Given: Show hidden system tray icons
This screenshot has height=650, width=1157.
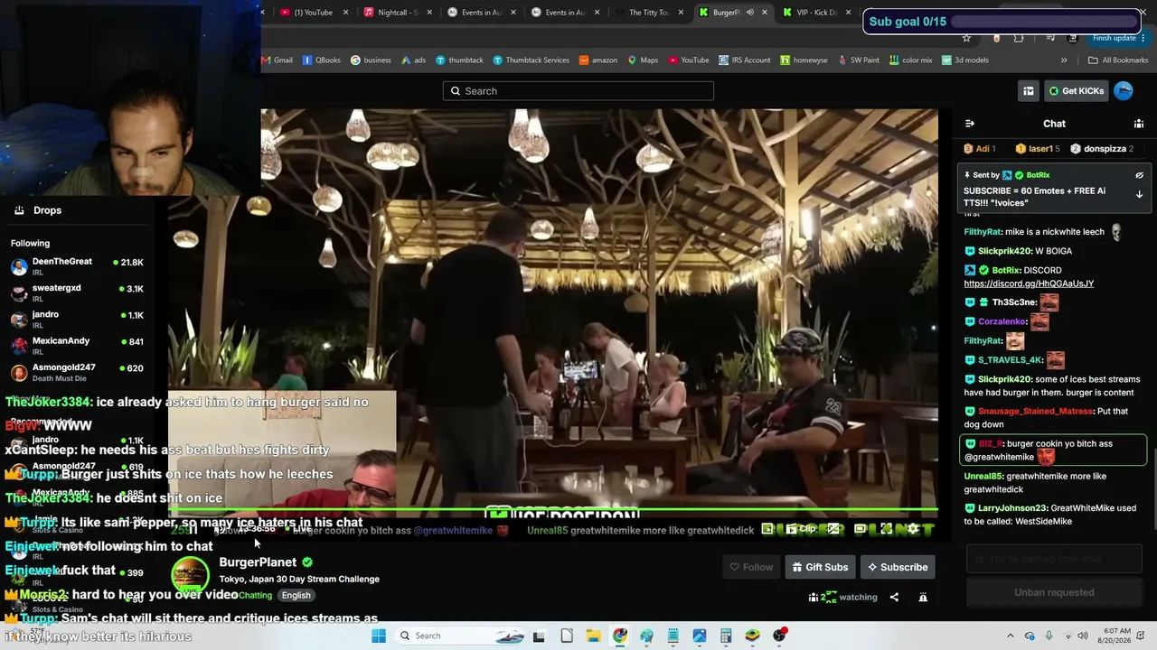Looking at the screenshot, I should click(x=1011, y=636).
